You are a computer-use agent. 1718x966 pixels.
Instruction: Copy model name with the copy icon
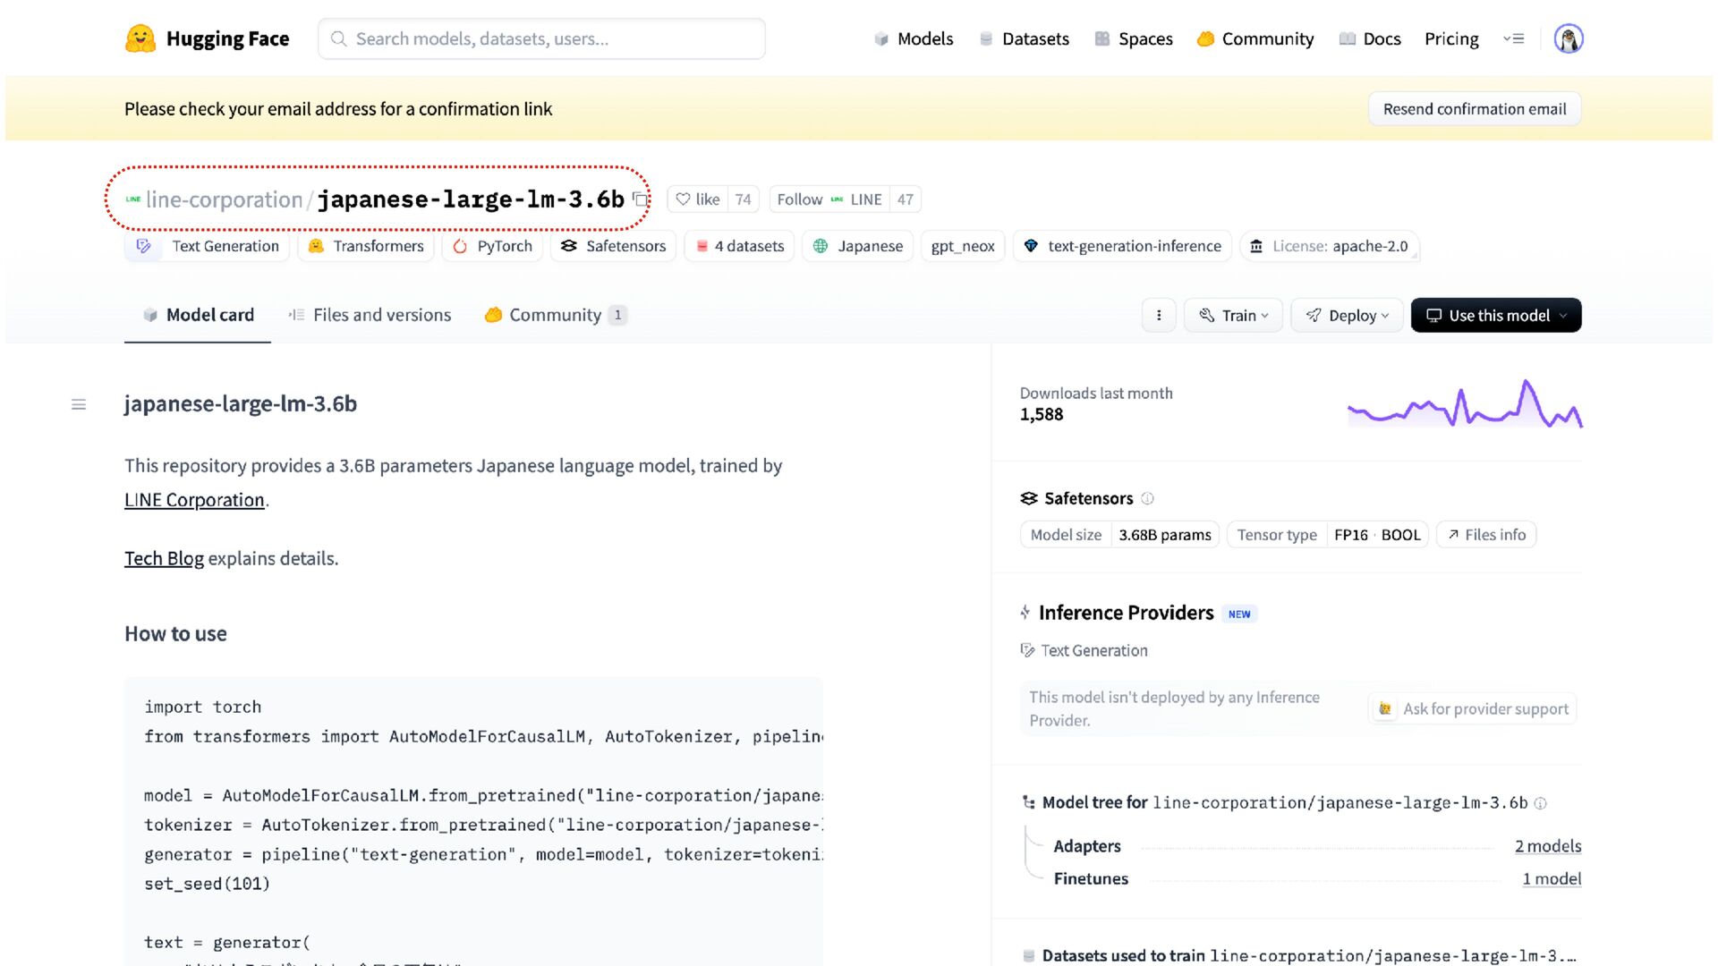(640, 199)
